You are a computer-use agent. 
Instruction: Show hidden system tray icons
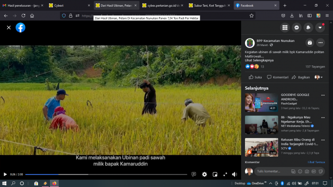click(x=270, y=183)
